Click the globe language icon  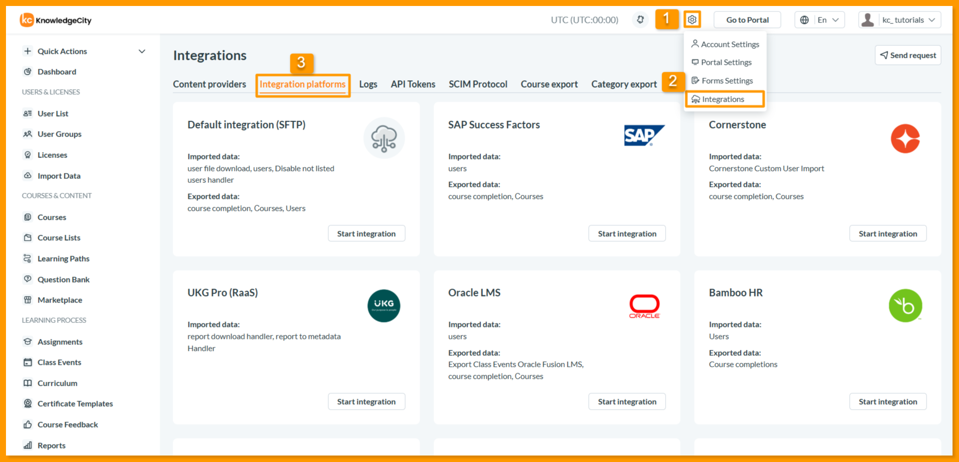[804, 20]
